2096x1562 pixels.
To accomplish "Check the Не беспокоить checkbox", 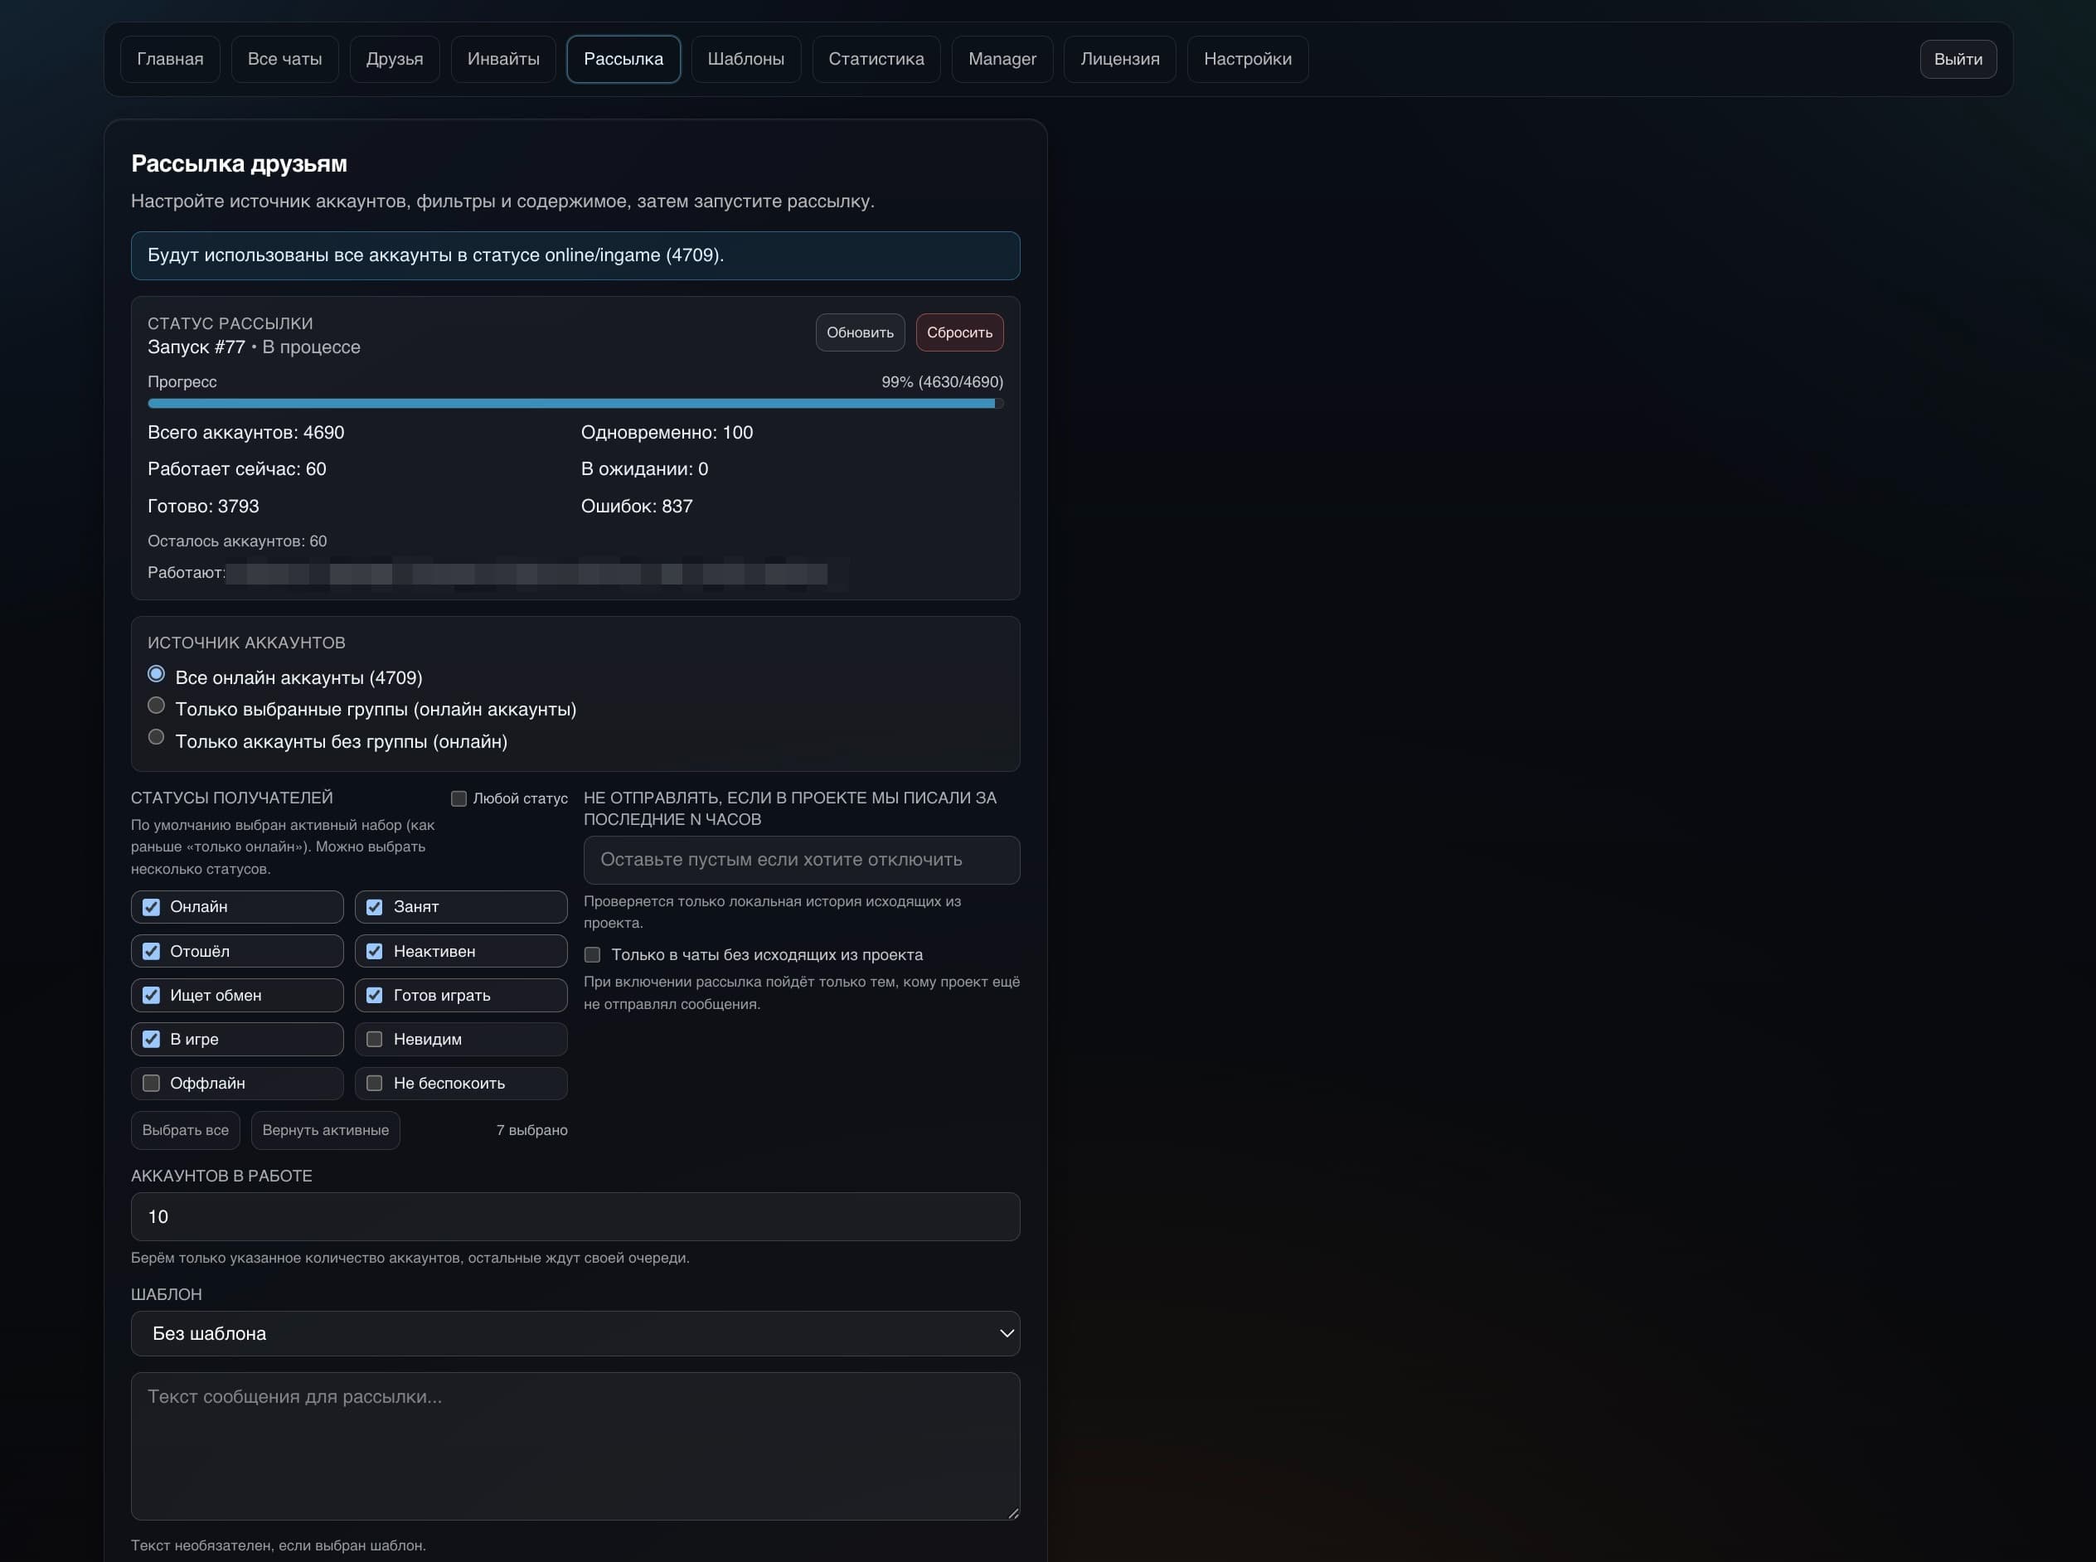I will point(375,1083).
